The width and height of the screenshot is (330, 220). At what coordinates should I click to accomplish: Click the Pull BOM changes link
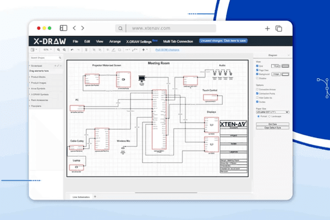tap(167, 50)
